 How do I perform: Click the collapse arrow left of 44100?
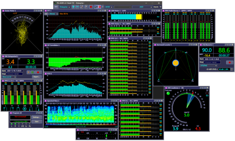[103, 7]
